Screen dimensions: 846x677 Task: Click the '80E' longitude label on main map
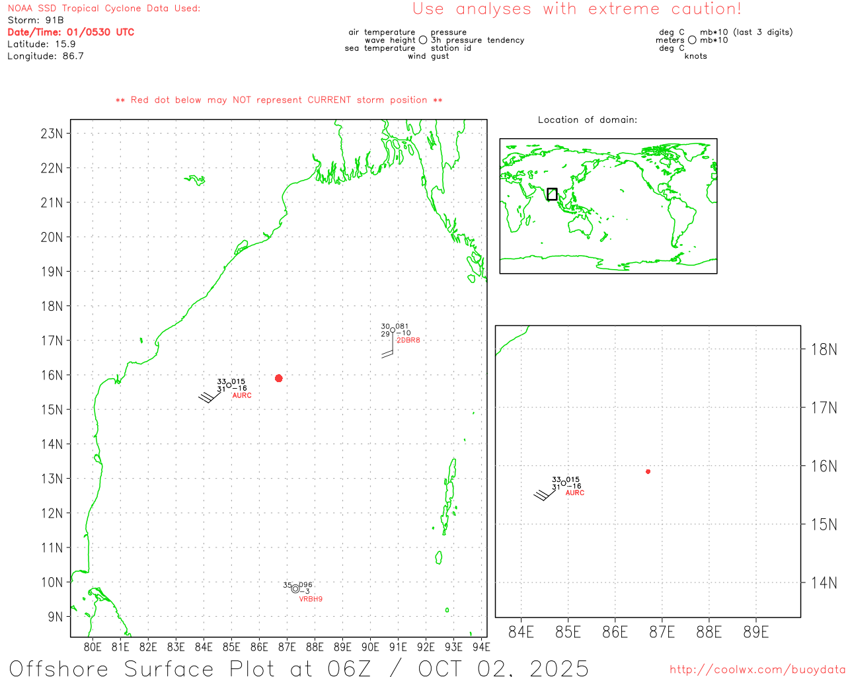pyautogui.click(x=93, y=647)
